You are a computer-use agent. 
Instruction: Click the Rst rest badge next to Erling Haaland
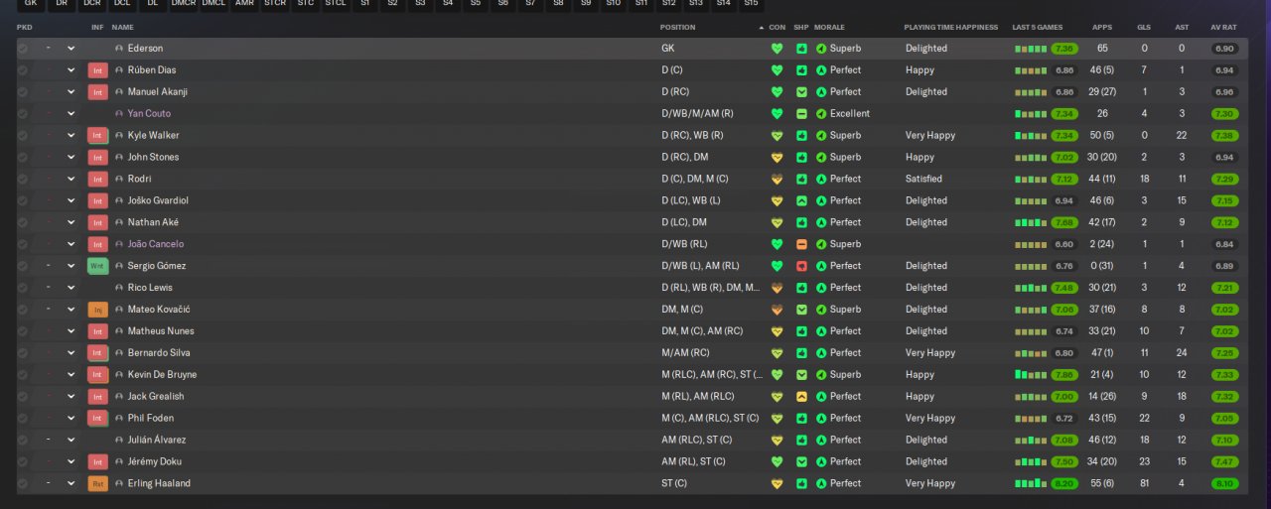(97, 483)
